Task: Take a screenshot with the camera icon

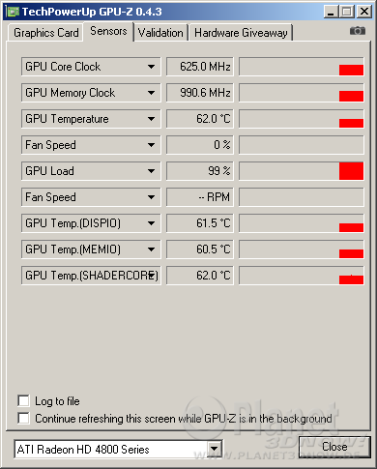Action: click(x=358, y=31)
